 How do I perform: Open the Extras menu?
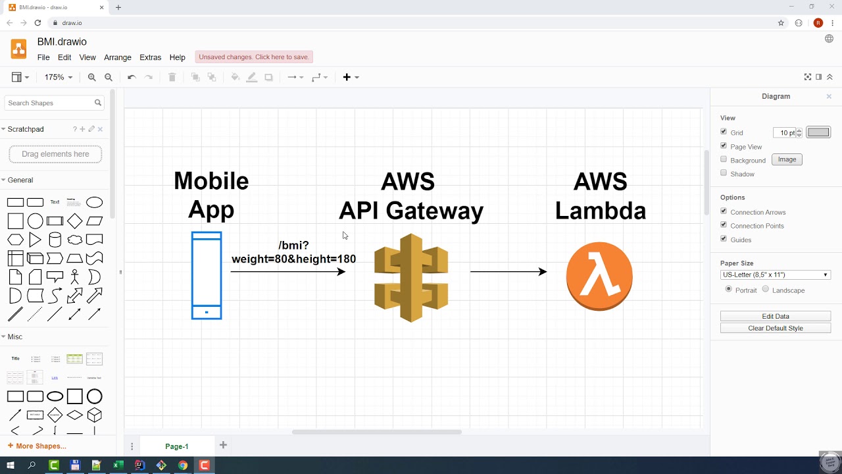point(150,57)
